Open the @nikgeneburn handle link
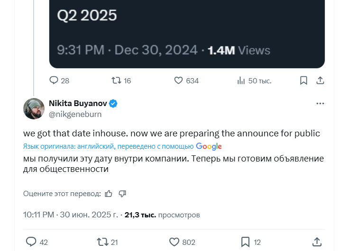Viewport: 348px width, 251px height. (x=75, y=114)
